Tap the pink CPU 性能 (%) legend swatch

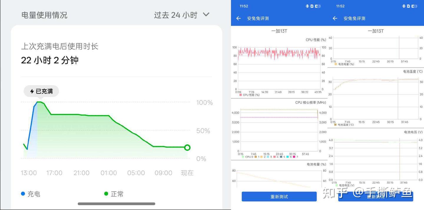(241, 95)
